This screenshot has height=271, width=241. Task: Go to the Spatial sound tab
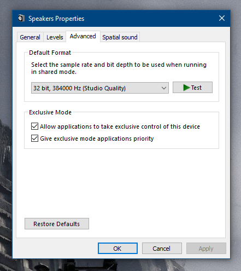pyautogui.click(x=120, y=37)
